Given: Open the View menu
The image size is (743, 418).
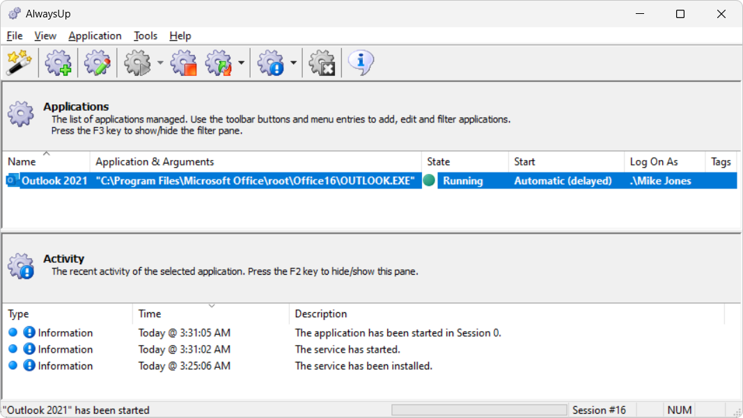Looking at the screenshot, I should click(45, 36).
